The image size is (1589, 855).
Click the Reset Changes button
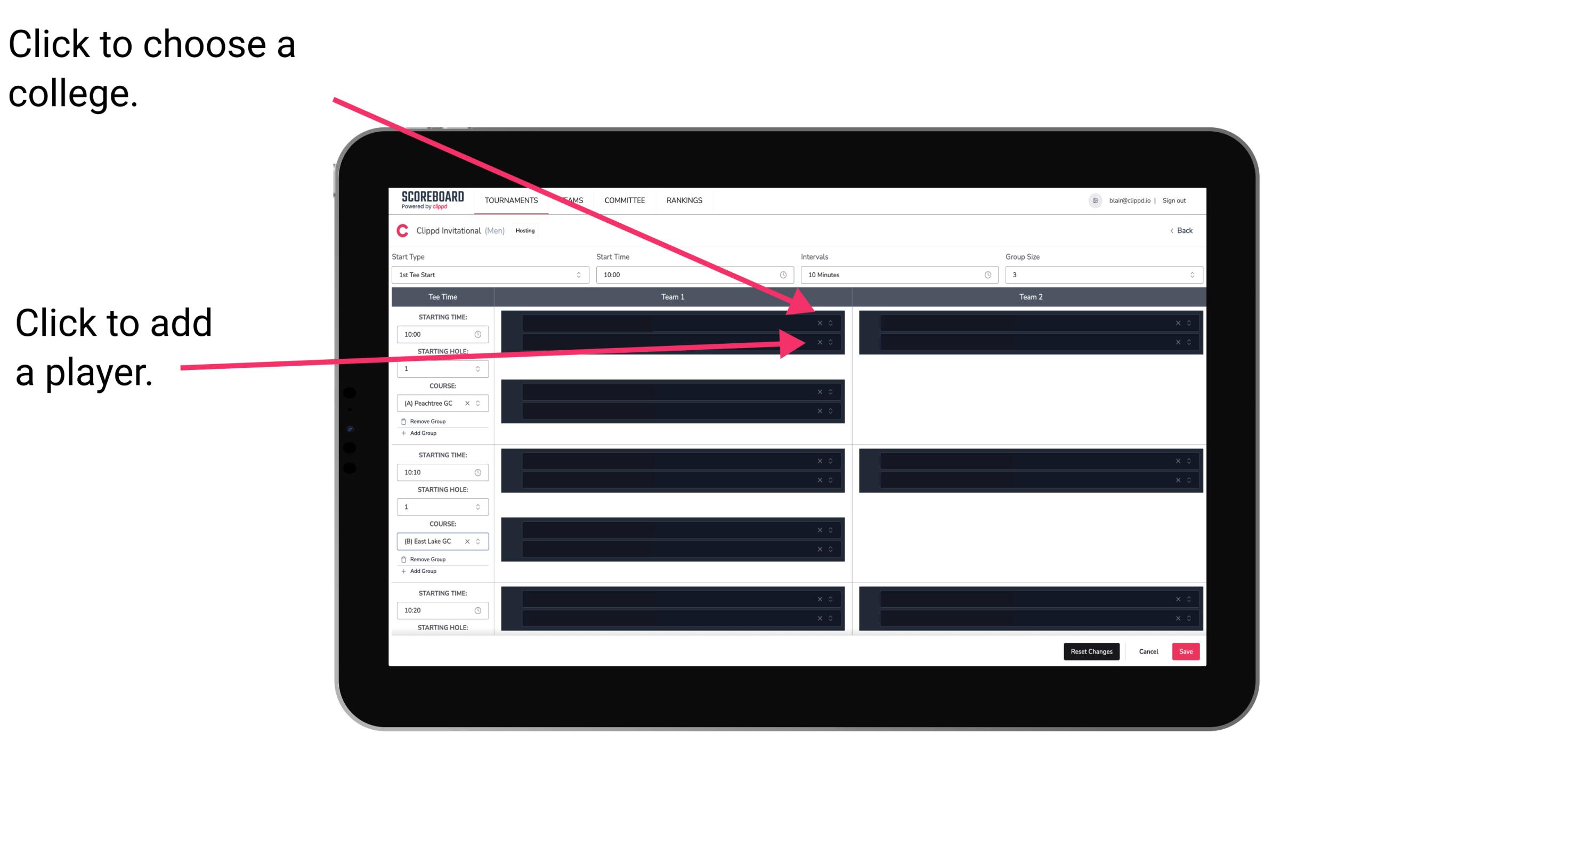click(1091, 651)
